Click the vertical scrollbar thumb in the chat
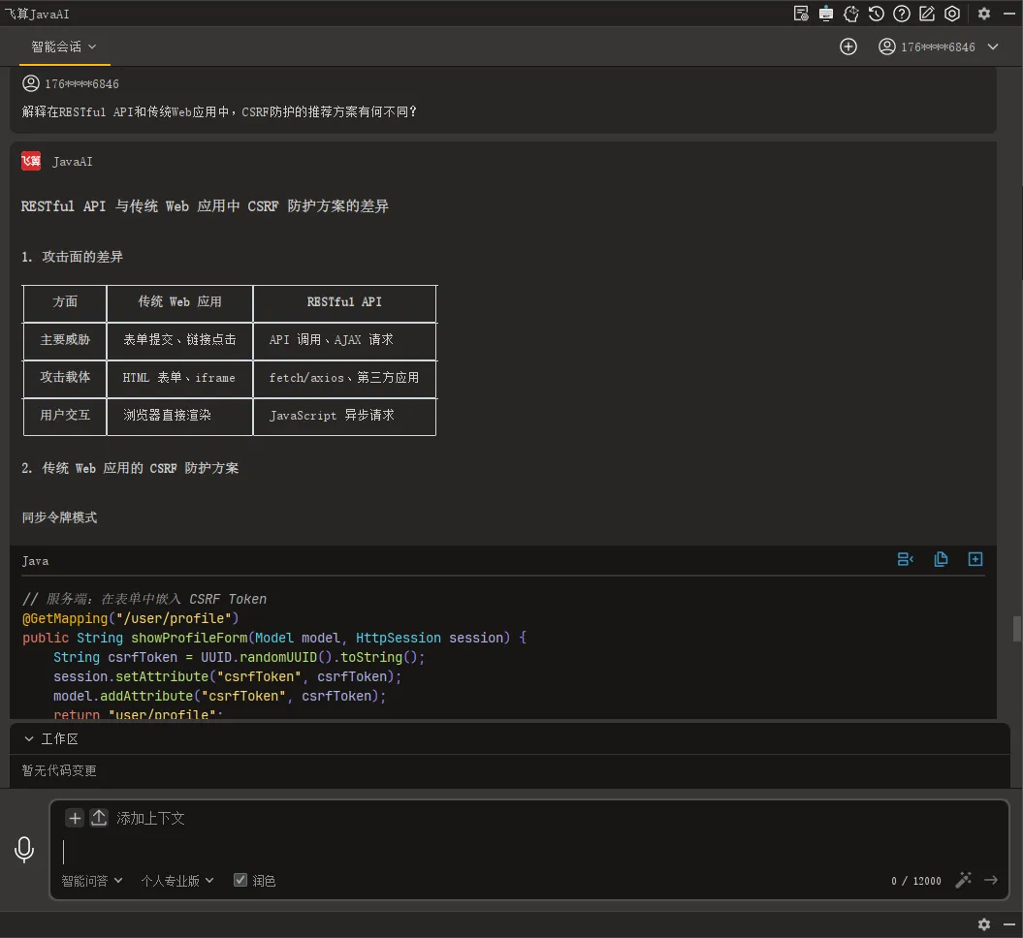The image size is (1023, 938). coord(1016,629)
